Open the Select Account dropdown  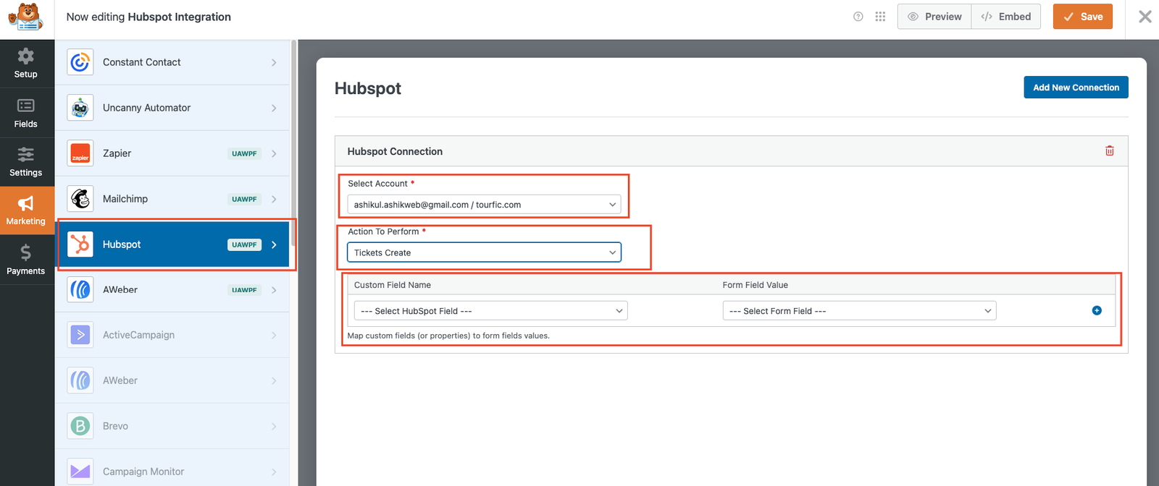tap(484, 205)
